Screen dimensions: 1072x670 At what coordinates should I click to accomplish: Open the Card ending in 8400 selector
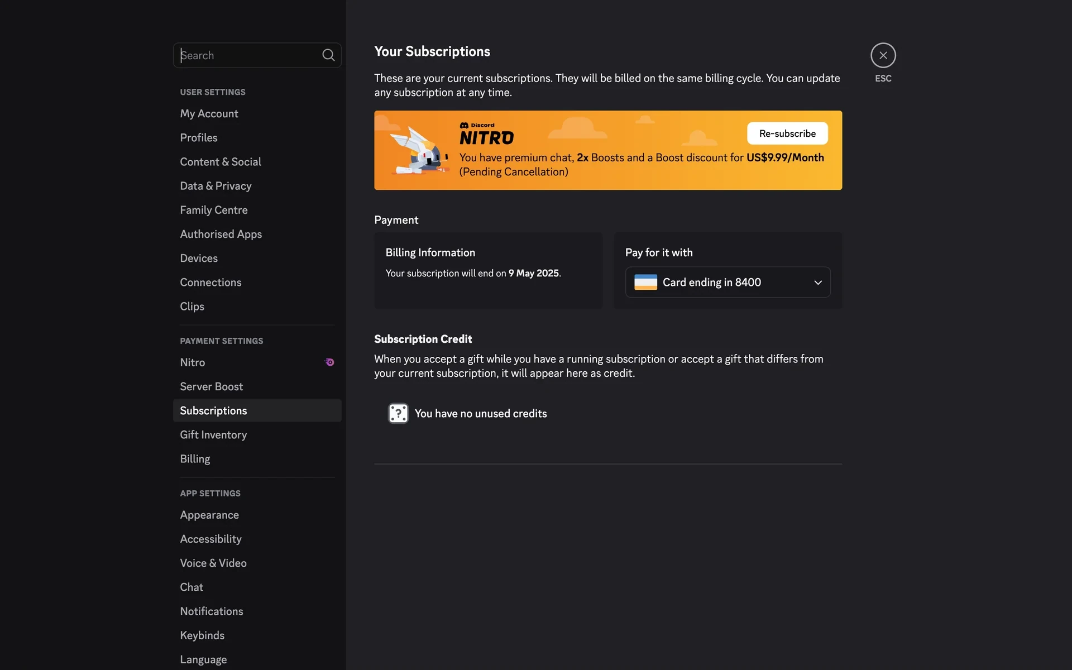[x=728, y=283]
